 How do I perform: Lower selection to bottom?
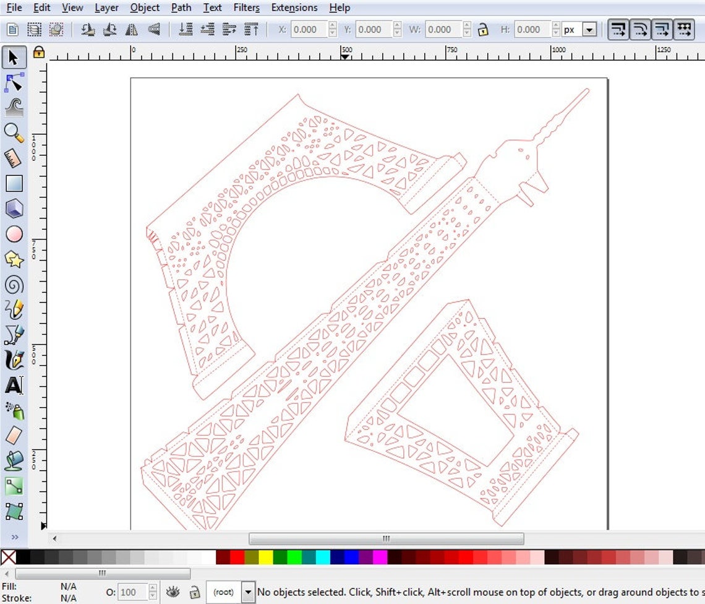(186, 30)
